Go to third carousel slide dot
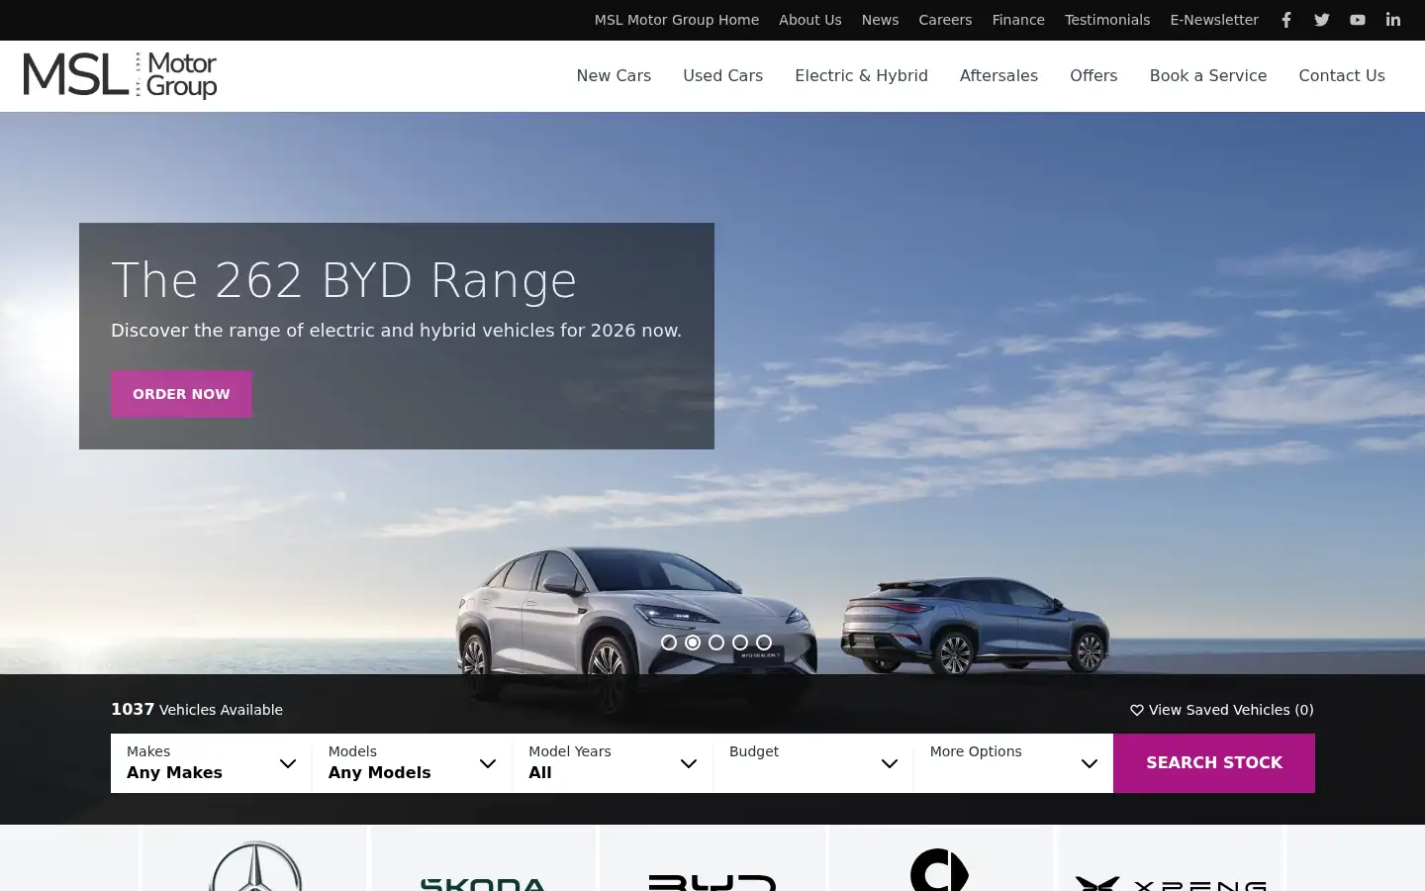 click(x=716, y=643)
